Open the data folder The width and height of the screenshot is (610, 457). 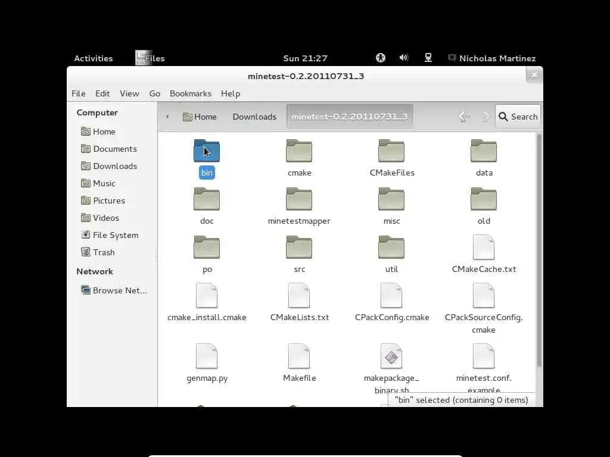click(x=484, y=151)
